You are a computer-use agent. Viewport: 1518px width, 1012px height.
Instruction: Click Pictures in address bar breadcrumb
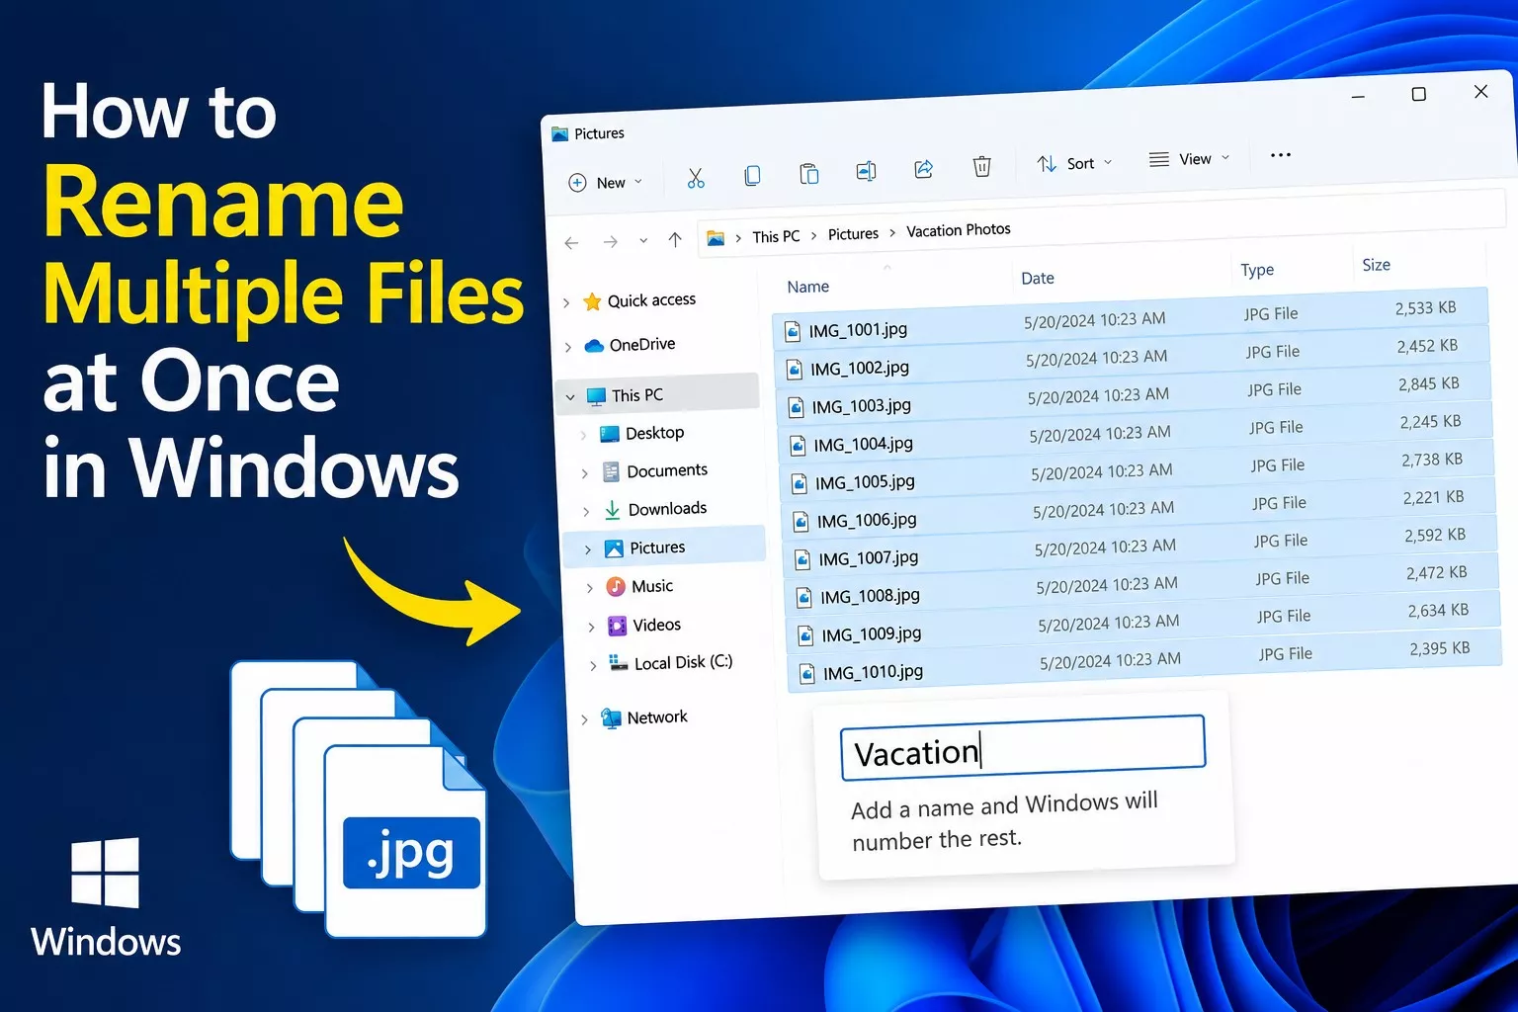pos(853,233)
